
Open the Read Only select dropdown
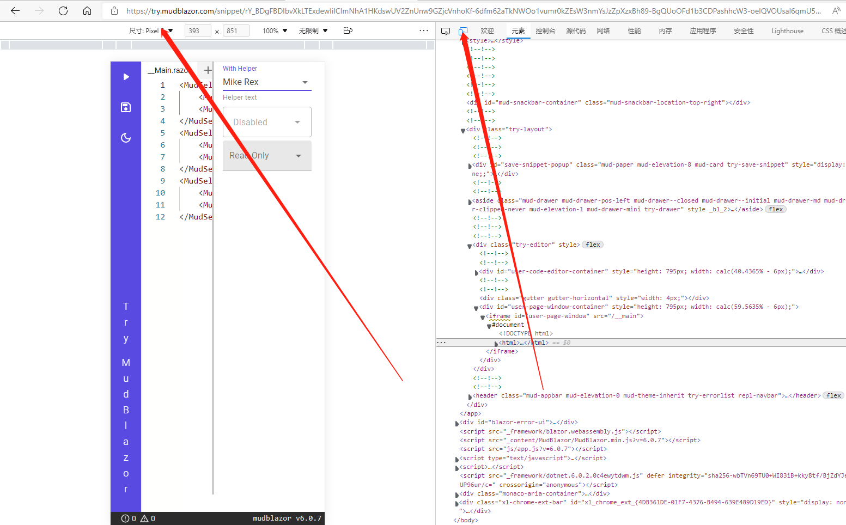coord(267,156)
